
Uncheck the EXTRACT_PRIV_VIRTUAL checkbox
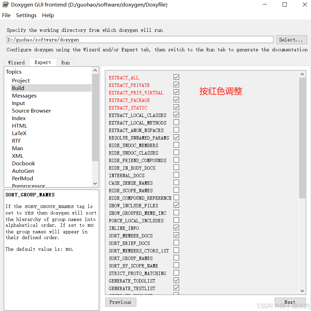[x=176, y=92]
